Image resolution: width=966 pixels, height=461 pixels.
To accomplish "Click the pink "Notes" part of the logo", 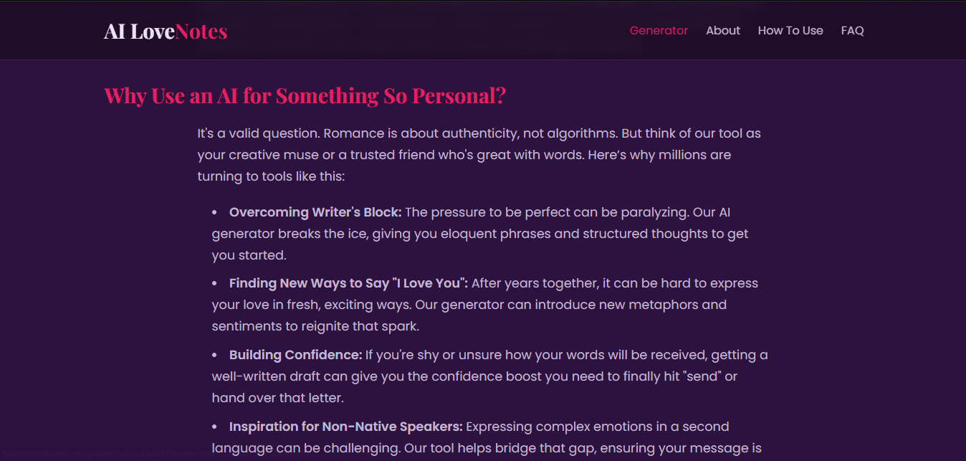I will 201,31.
